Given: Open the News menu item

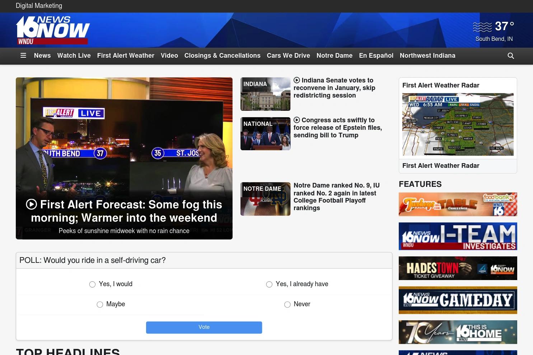Looking at the screenshot, I should tap(42, 56).
